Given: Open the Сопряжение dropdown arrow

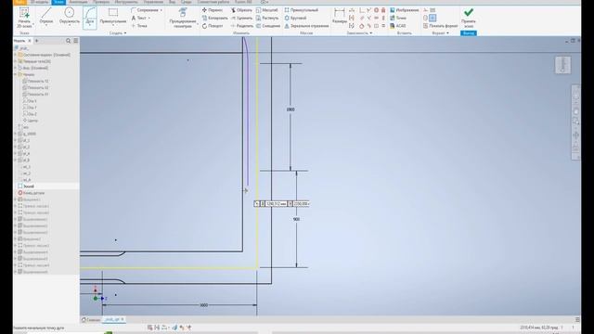Looking at the screenshot, I should (x=161, y=10).
